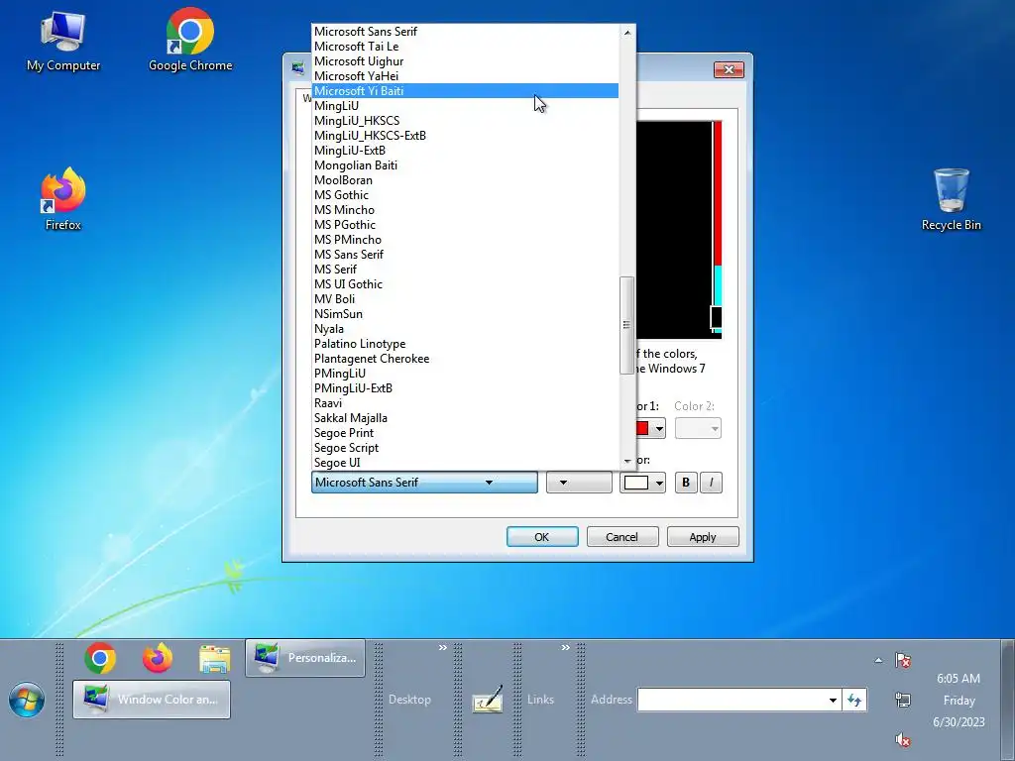Pick MS Gothic font
This screenshot has width=1015, height=761.
tap(465, 195)
